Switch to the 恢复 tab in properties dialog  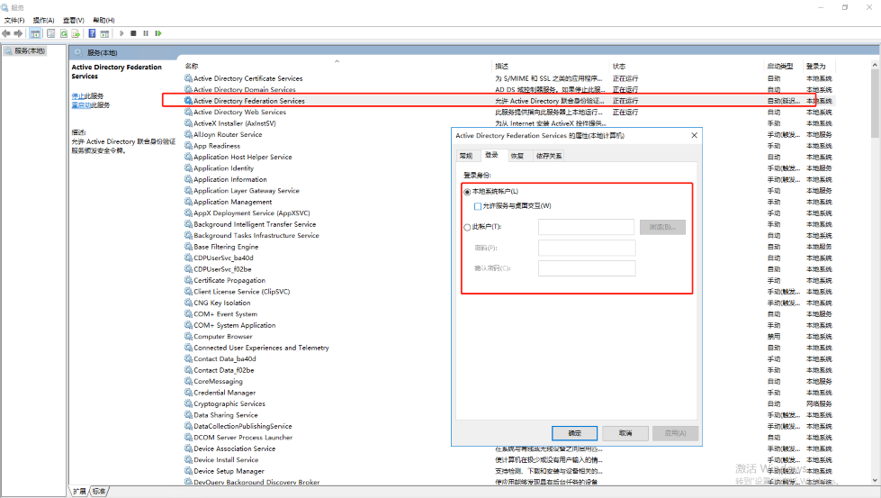[x=517, y=156]
